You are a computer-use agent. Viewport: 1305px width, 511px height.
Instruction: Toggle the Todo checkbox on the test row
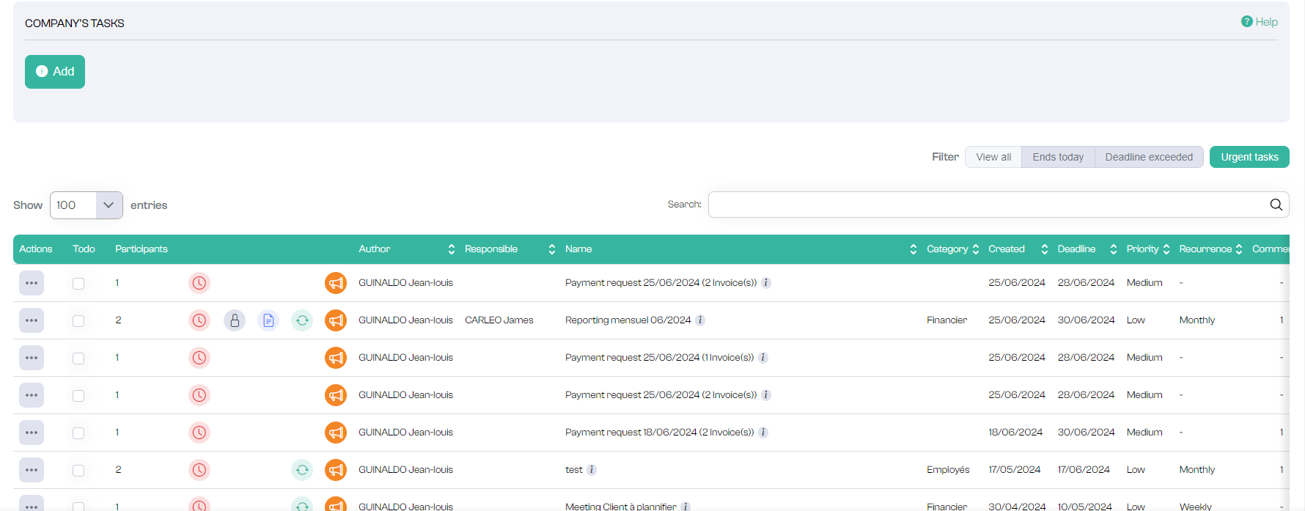click(78, 471)
